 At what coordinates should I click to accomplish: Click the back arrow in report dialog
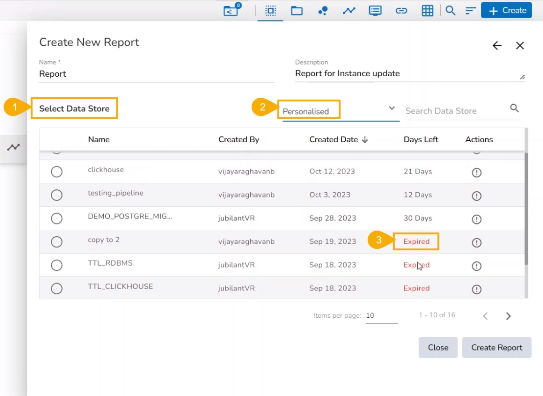point(497,45)
